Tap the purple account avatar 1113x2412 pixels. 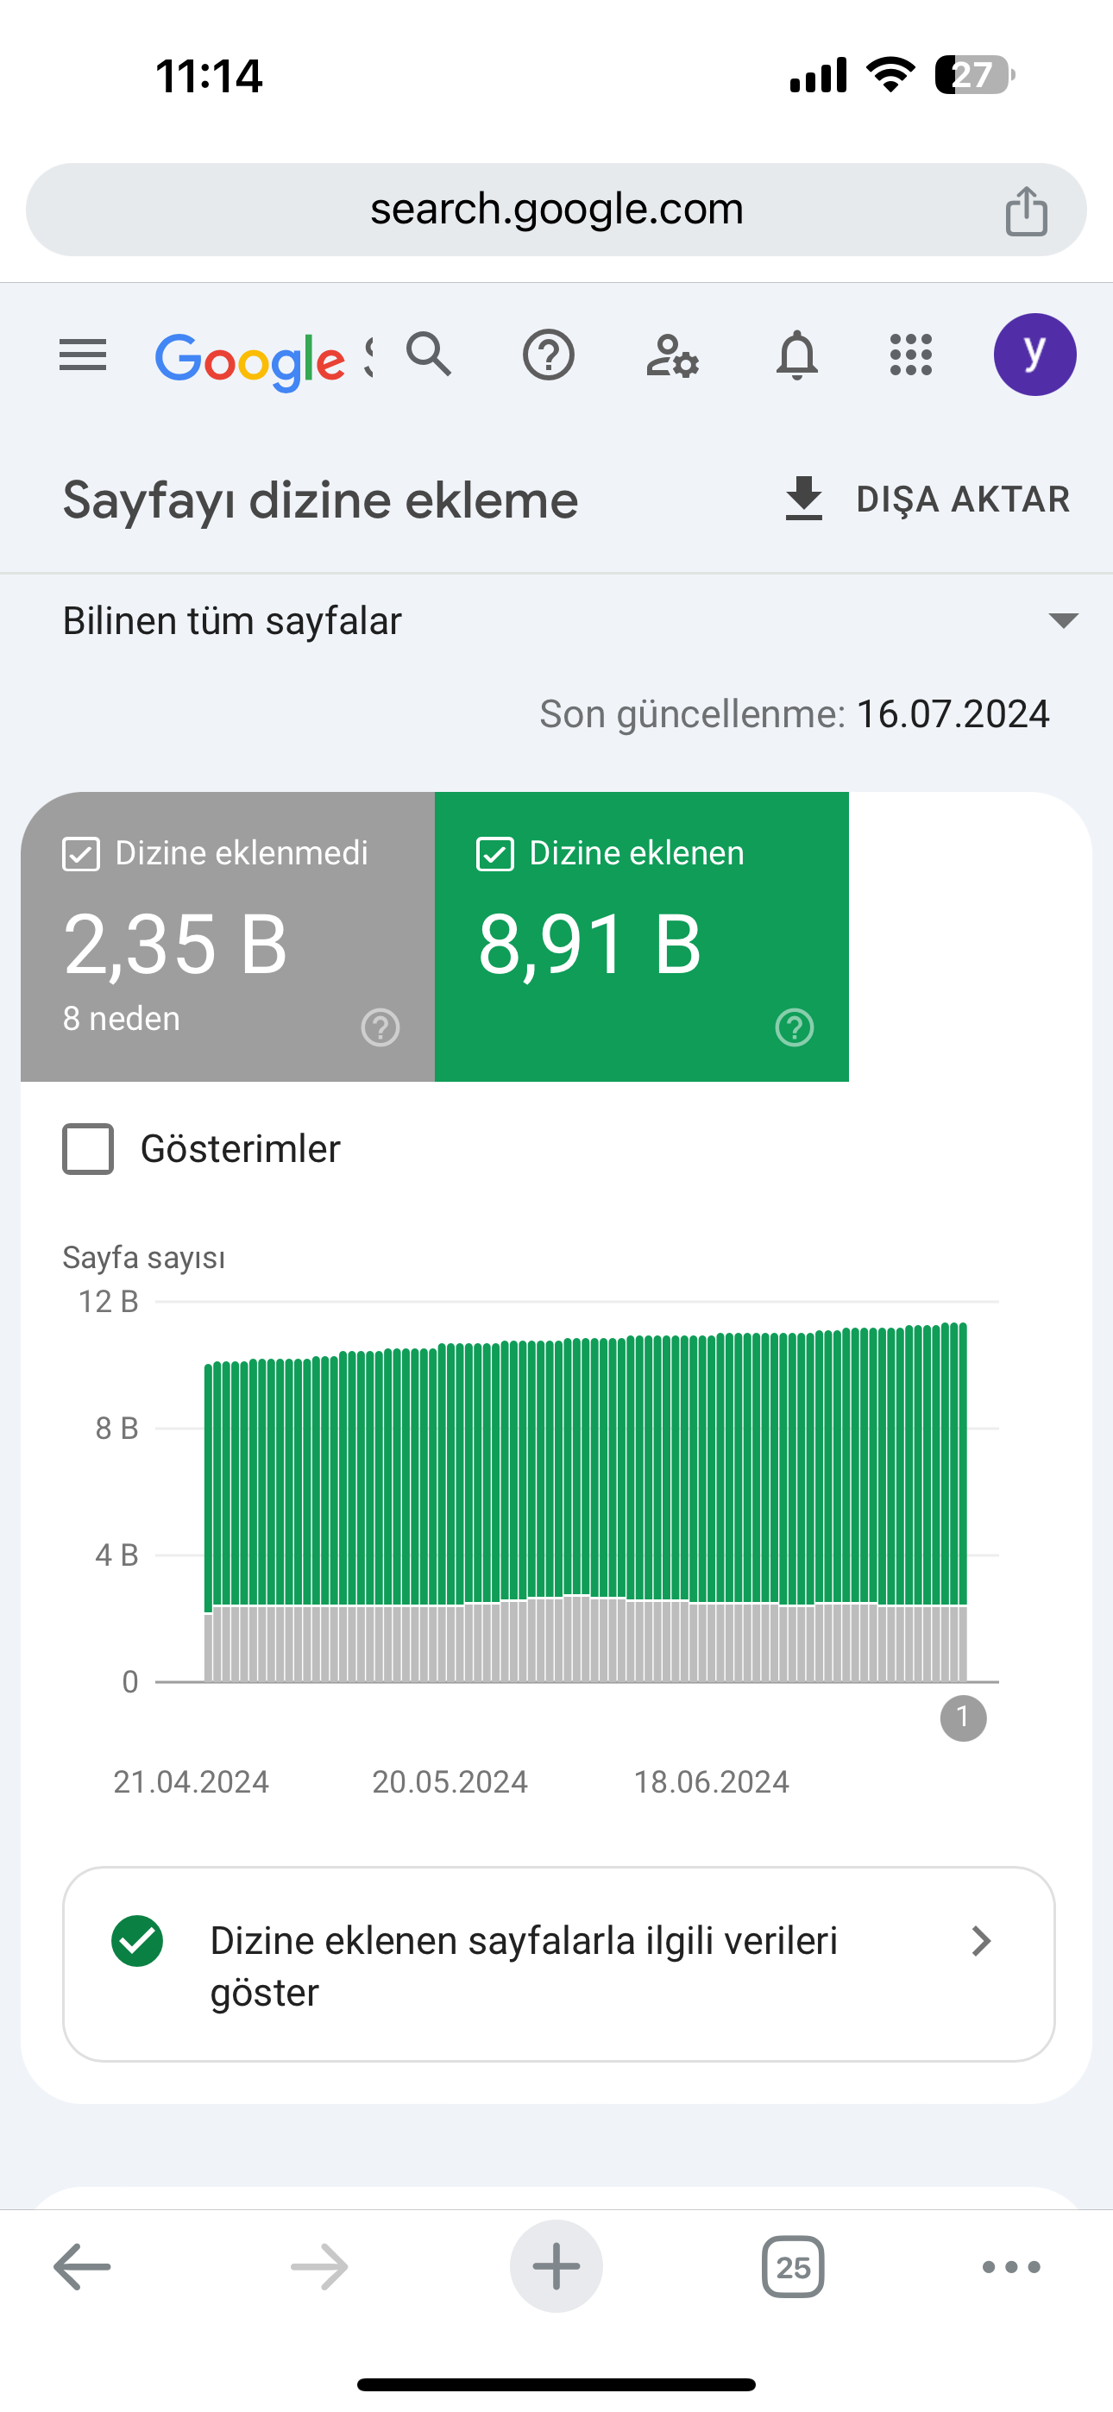click(1034, 355)
